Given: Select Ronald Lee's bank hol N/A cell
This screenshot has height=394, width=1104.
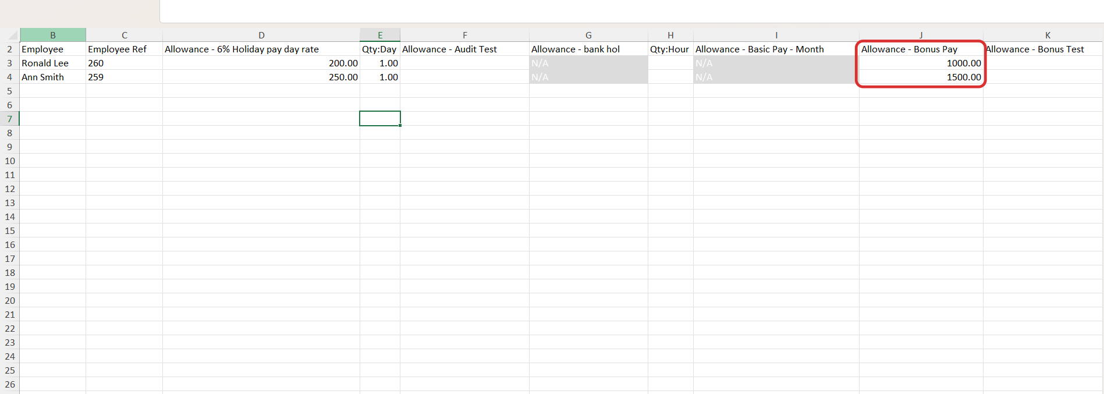Looking at the screenshot, I should (x=588, y=63).
